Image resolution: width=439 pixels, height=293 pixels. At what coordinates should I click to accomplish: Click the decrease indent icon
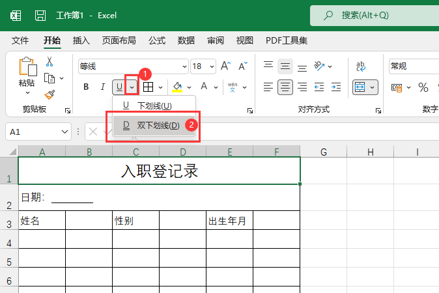point(319,87)
